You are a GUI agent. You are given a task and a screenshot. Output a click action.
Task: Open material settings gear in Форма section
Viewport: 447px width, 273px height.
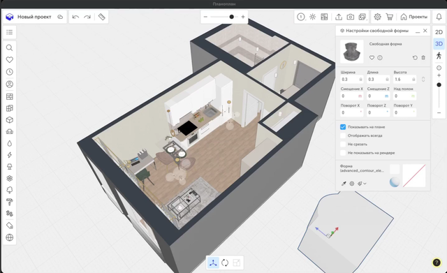coord(352,184)
